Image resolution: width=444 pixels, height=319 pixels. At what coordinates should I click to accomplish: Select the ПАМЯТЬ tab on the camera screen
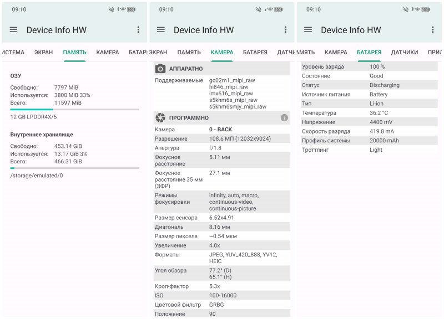tap(189, 52)
